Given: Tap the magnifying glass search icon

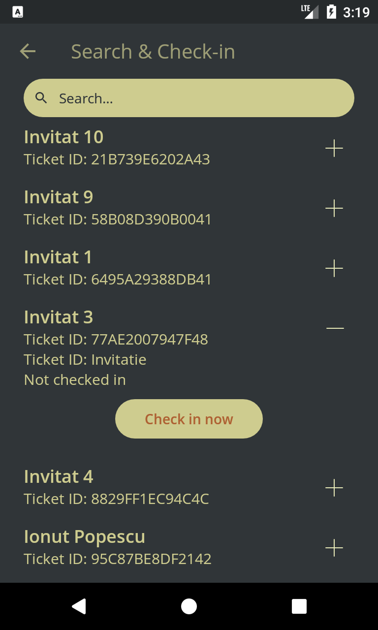Looking at the screenshot, I should click(x=41, y=98).
